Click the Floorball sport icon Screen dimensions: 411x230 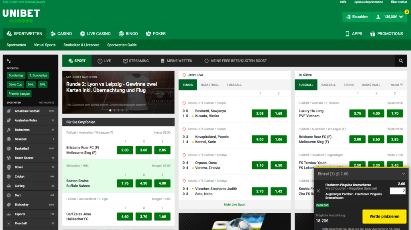tap(9, 224)
